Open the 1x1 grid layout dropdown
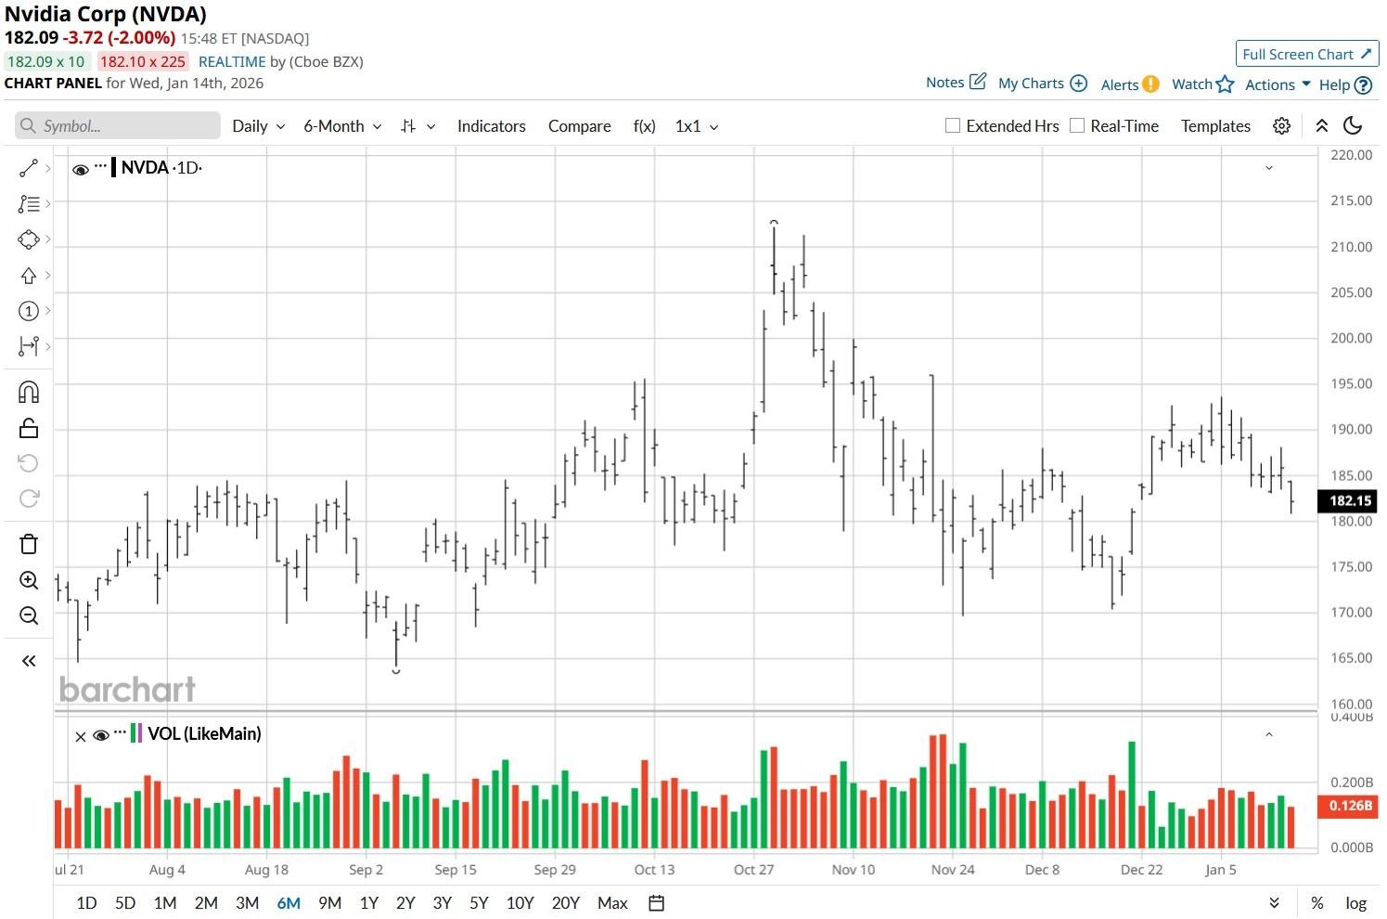The height and width of the screenshot is (919, 1387). point(697,126)
